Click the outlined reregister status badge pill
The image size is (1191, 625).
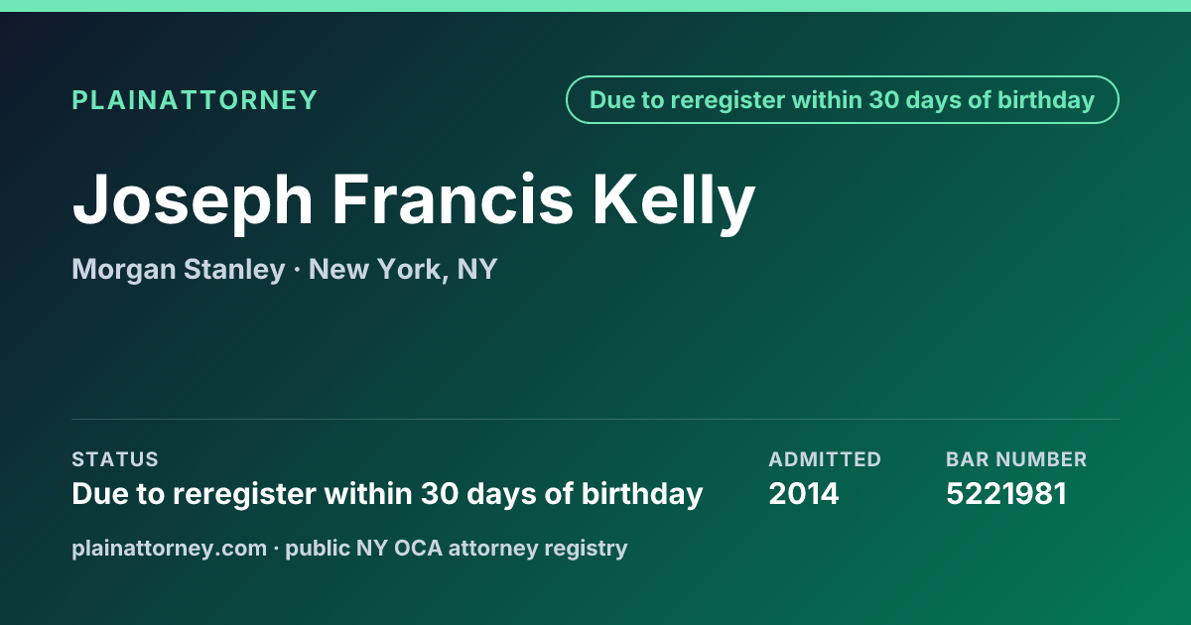[x=843, y=100]
